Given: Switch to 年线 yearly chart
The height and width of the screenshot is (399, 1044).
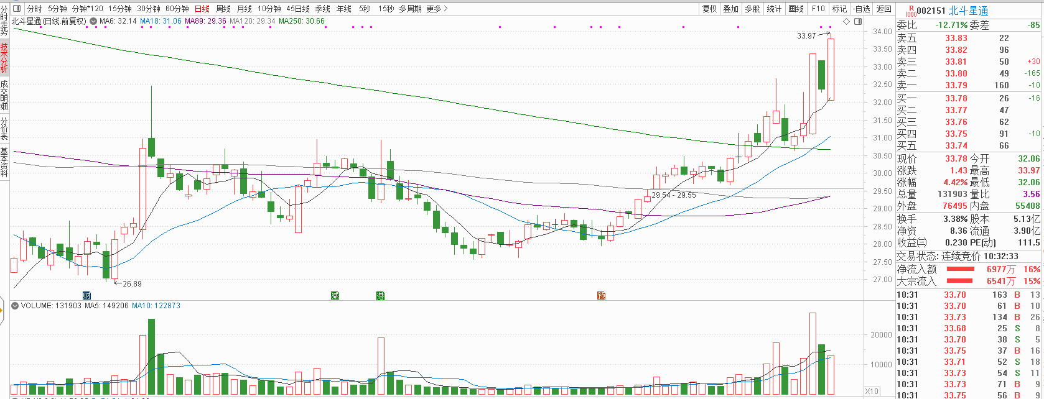Looking at the screenshot, I should (344, 9).
